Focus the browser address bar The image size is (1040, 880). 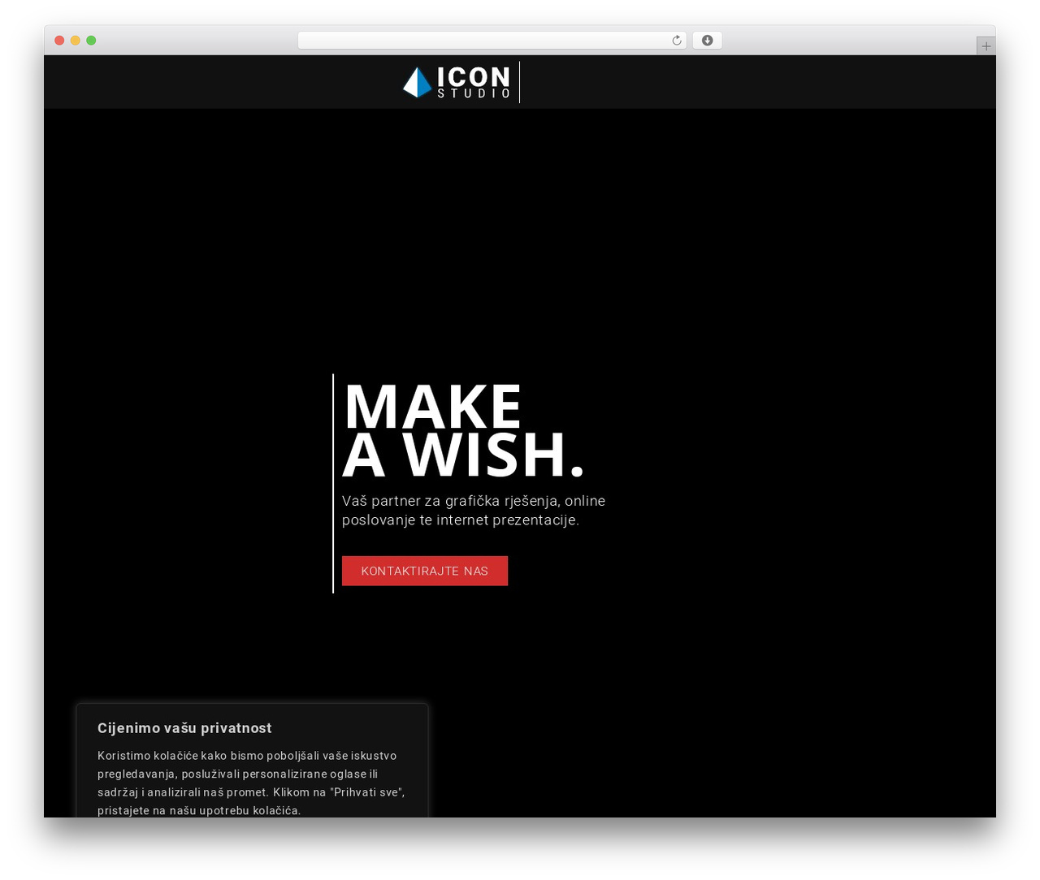pyautogui.click(x=492, y=41)
